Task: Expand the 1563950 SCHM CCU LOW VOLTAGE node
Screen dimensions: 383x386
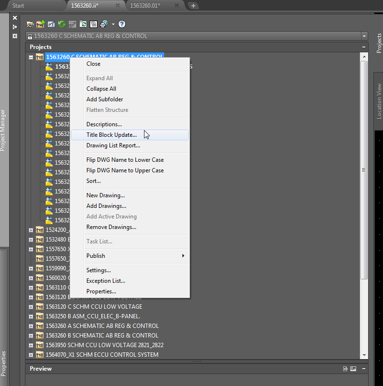Action: point(31,345)
